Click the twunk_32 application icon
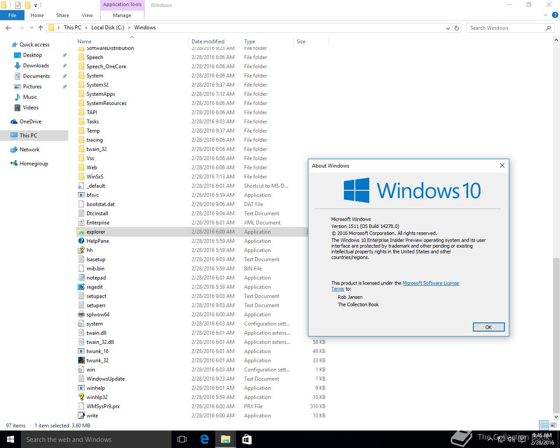 [81, 360]
